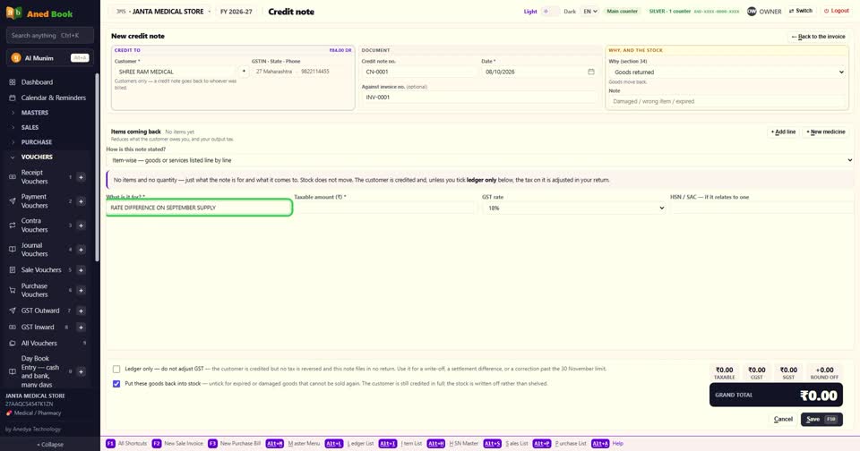Cancel the credit note

pos(783,419)
